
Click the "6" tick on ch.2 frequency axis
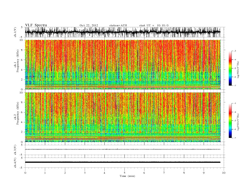22,112
